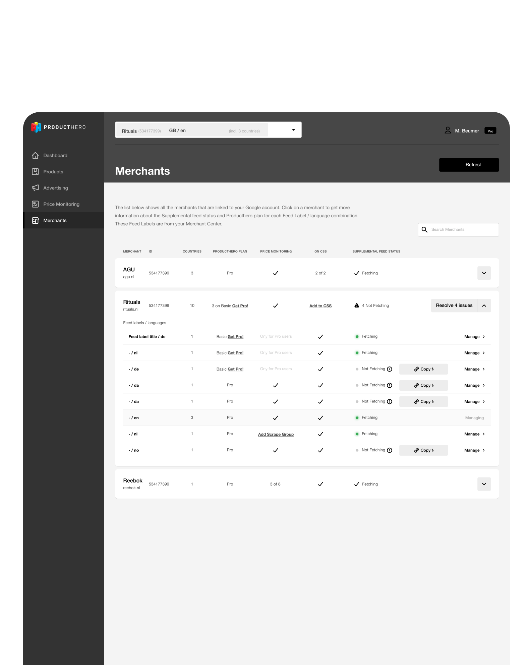Click the search magnifier icon

[424, 230]
